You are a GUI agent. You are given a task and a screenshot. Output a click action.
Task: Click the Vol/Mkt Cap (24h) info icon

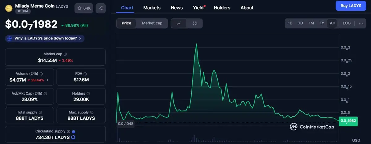pyautogui.click(x=45, y=93)
